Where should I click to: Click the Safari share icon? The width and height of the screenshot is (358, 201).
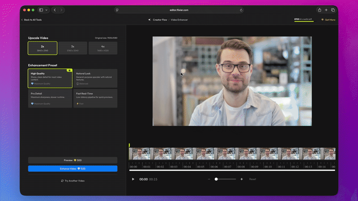point(320,10)
